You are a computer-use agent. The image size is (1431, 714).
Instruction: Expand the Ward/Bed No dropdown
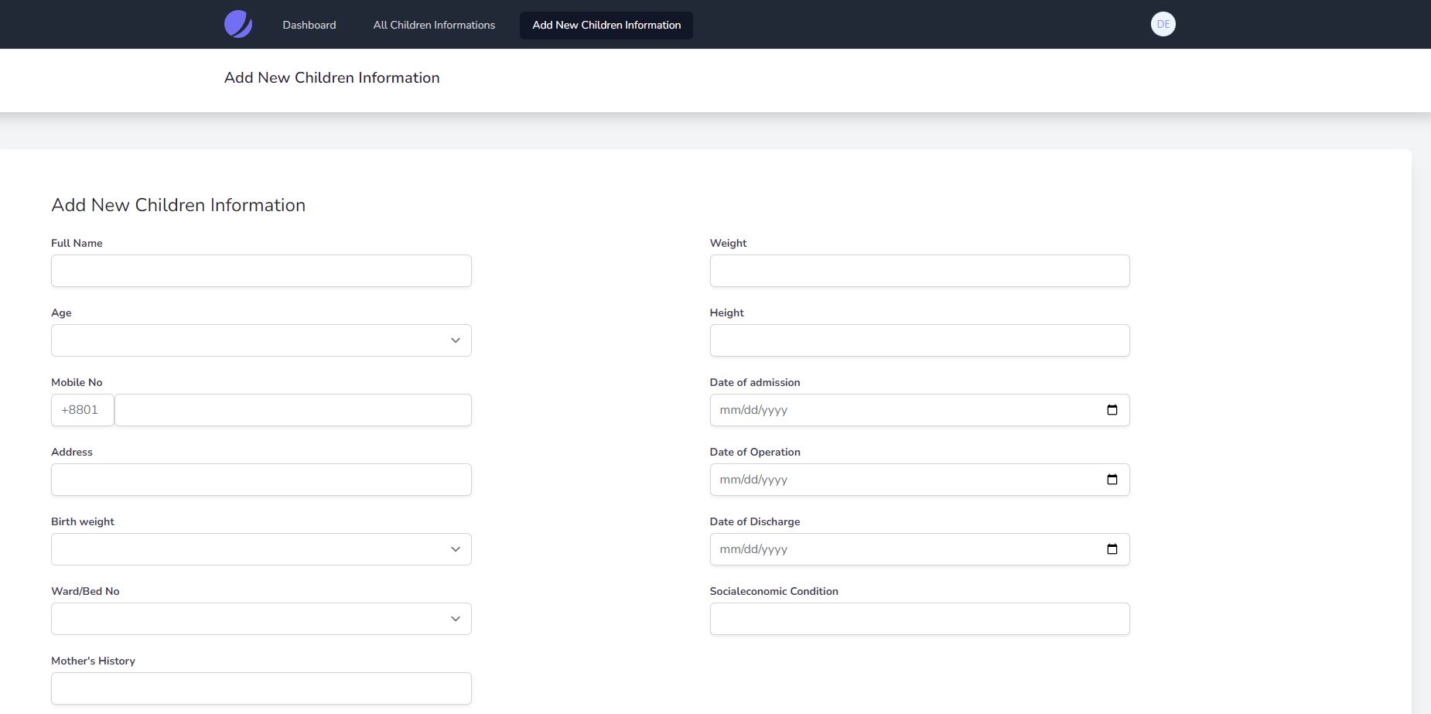tap(261, 619)
